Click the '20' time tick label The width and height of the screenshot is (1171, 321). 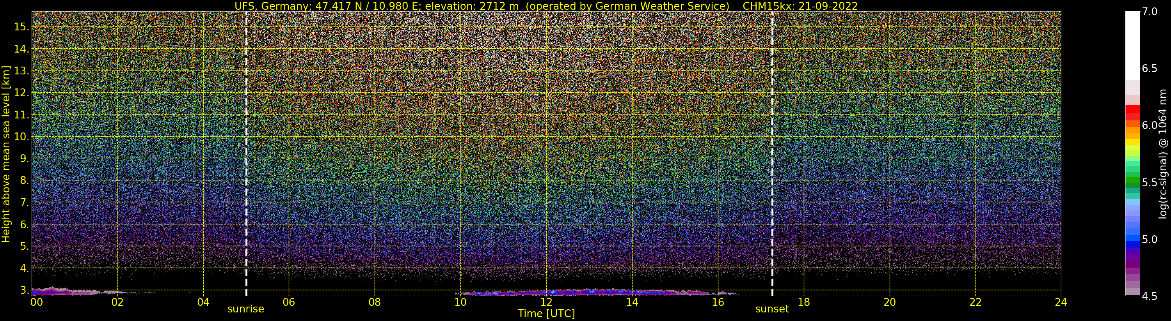tap(889, 302)
